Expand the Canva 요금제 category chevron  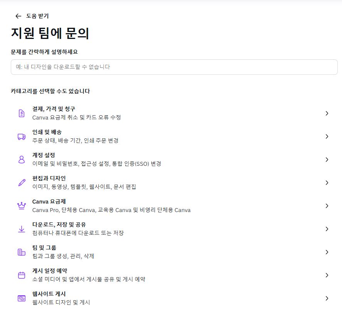click(327, 205)
